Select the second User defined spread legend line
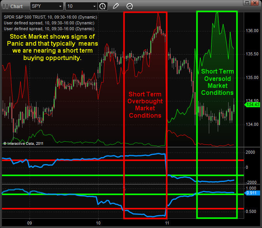The height and width of the screenshot is (228, 262). tap(49, 23)
